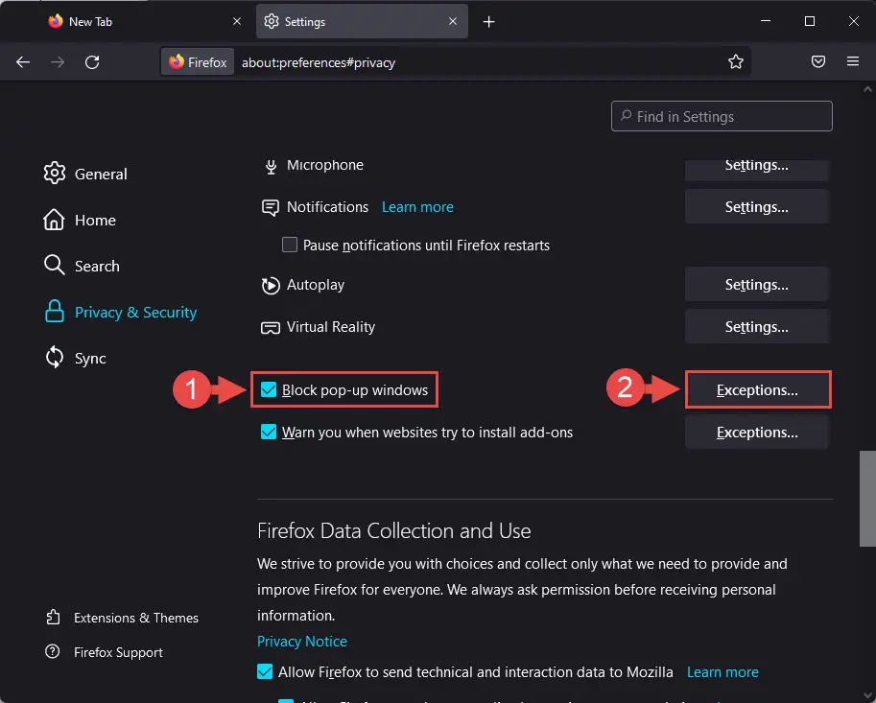876x703 pixels.
Task: Click the Microphone label
Action: 325,165
